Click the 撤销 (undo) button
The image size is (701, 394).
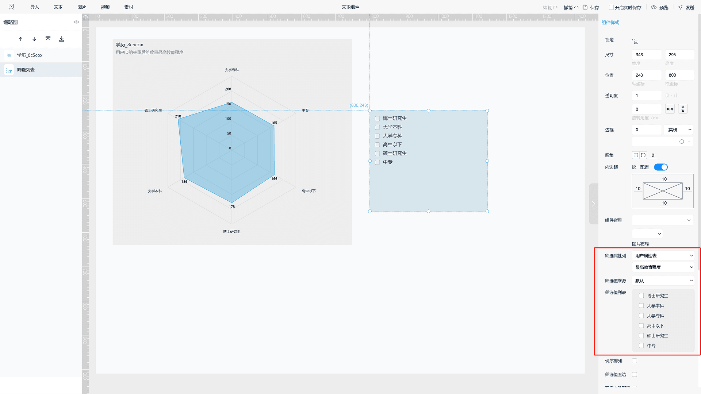[x=571, y=7]
